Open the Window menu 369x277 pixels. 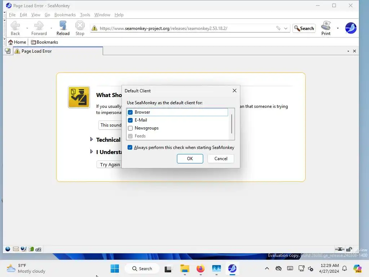tap(102, 14)
